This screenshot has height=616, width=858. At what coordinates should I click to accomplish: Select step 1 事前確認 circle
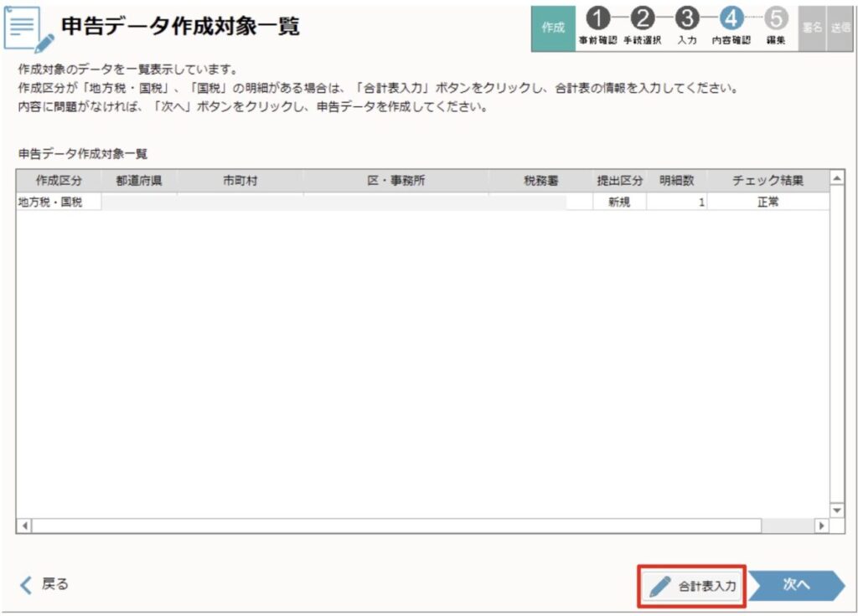[x=597, y=18]
